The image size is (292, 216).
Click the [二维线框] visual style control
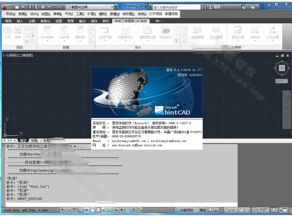click(x=26, y=55)
